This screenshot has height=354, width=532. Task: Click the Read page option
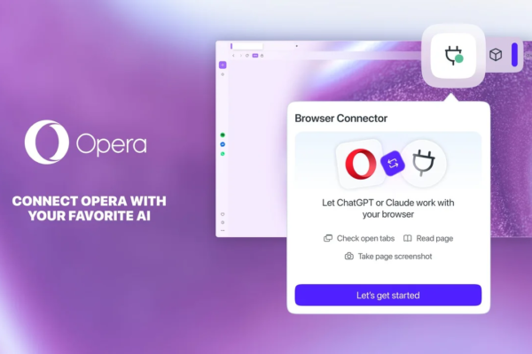(428, 238)
